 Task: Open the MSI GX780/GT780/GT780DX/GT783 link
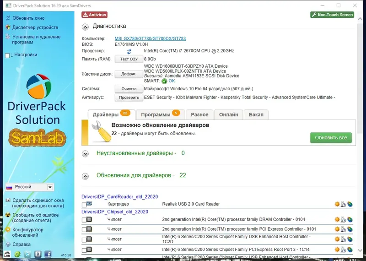[150, 38]
